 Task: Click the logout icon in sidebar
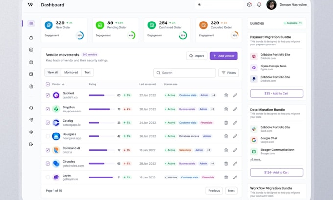pos(31,144)
